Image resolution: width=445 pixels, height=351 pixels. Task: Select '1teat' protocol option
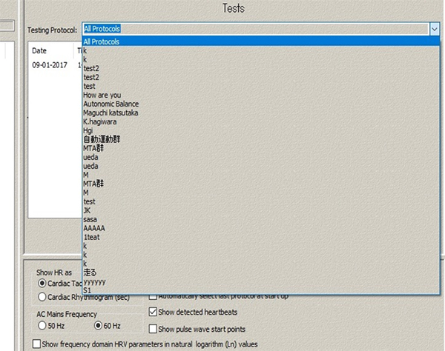[x=92, y=237]
